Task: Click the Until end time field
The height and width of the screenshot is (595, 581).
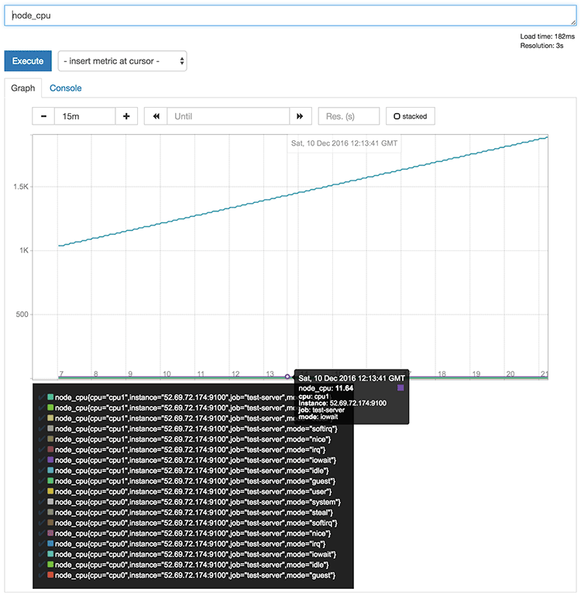Action: [228, 116]
